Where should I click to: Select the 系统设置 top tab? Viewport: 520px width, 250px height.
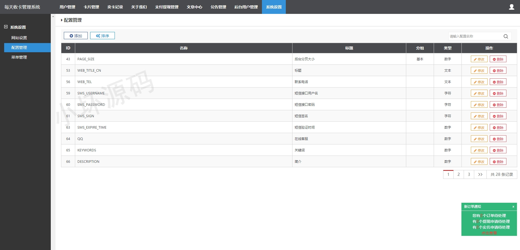pos(274,7)
